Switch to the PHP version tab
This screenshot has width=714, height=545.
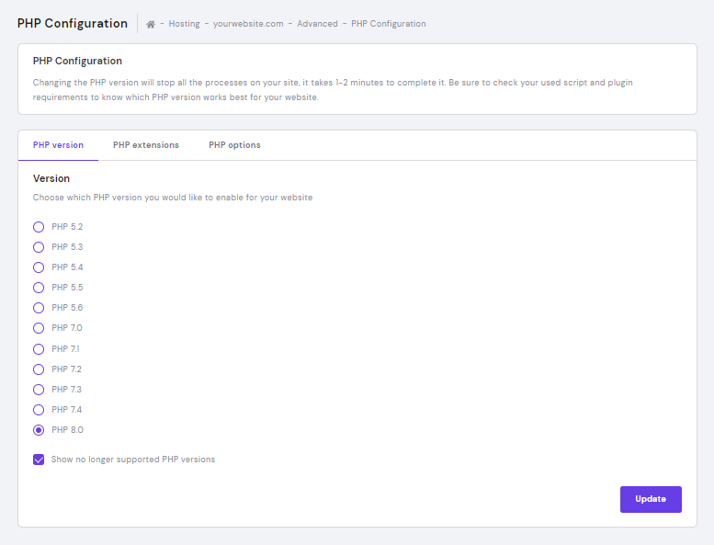click(58, 145)
